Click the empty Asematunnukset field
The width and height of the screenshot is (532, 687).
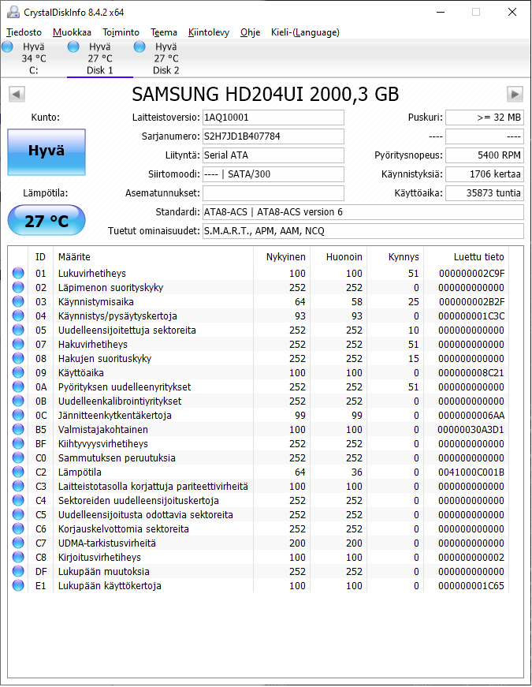(x=273, y=193)
